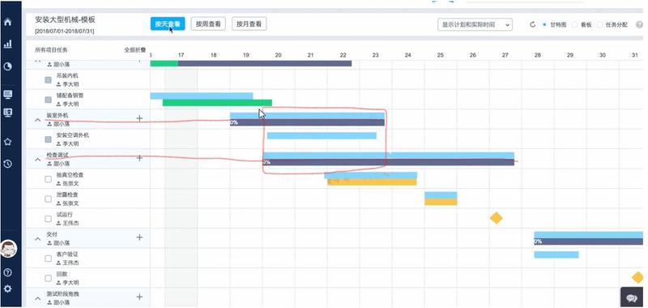Collapse the 交付 task group
The width and height of the screenshot is (648, 308).
click(x=37, y=238)
